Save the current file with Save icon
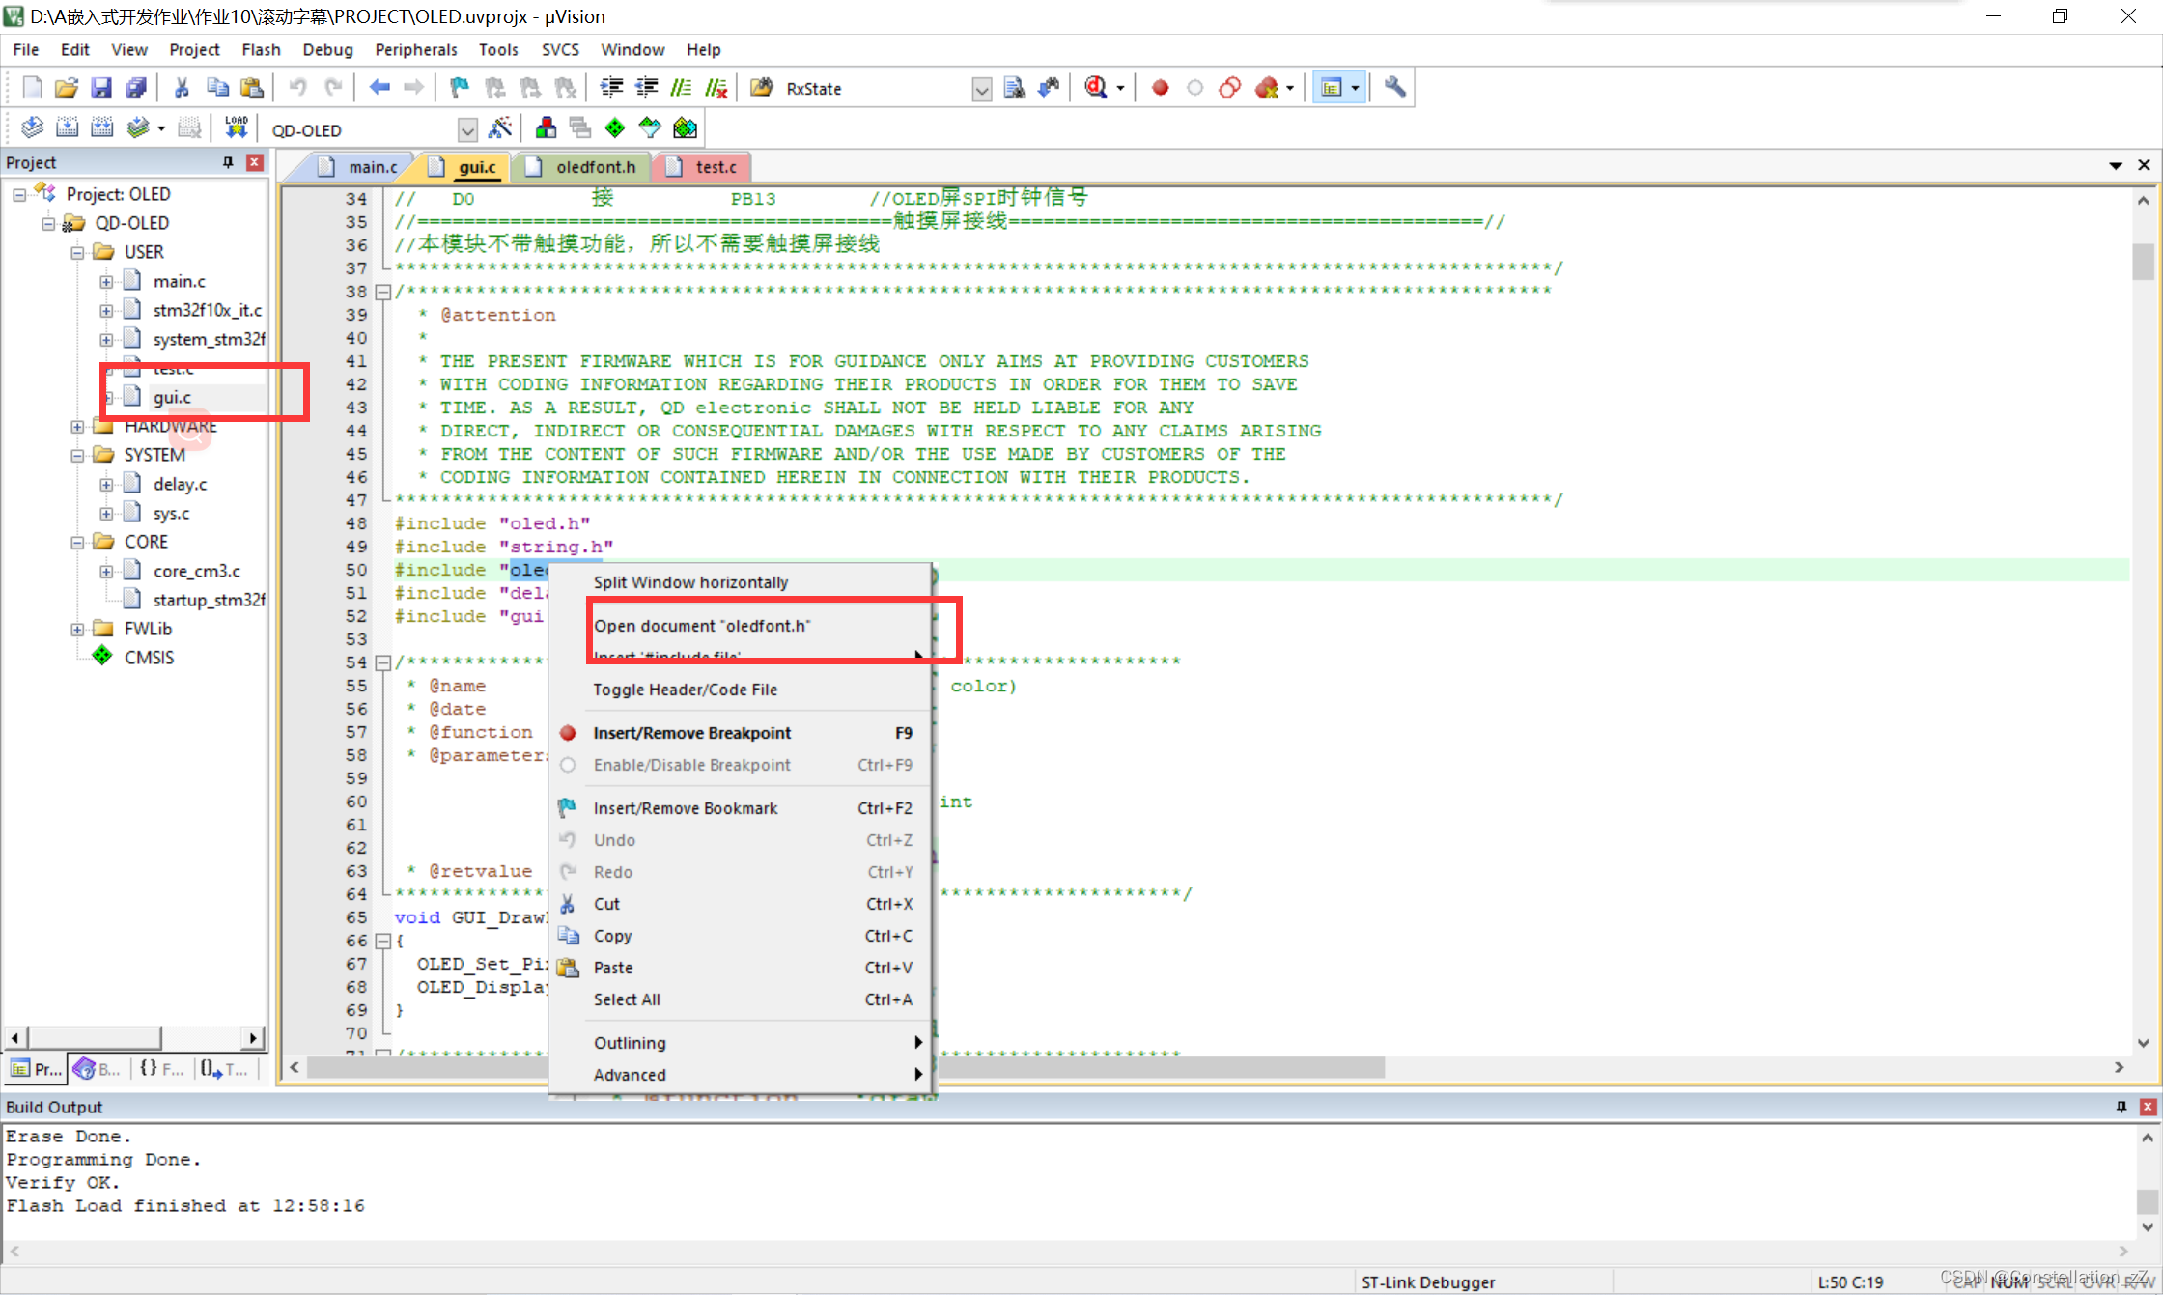The width and height of the screenshot is (2163, 1295). click(x=101, y=88)
